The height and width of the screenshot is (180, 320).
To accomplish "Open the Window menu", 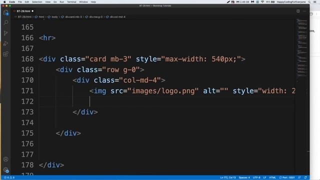I will point(83,2).
